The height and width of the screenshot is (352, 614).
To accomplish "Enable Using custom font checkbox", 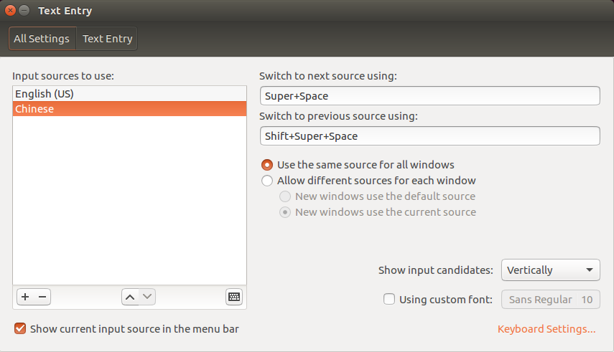I will point(389,300).
